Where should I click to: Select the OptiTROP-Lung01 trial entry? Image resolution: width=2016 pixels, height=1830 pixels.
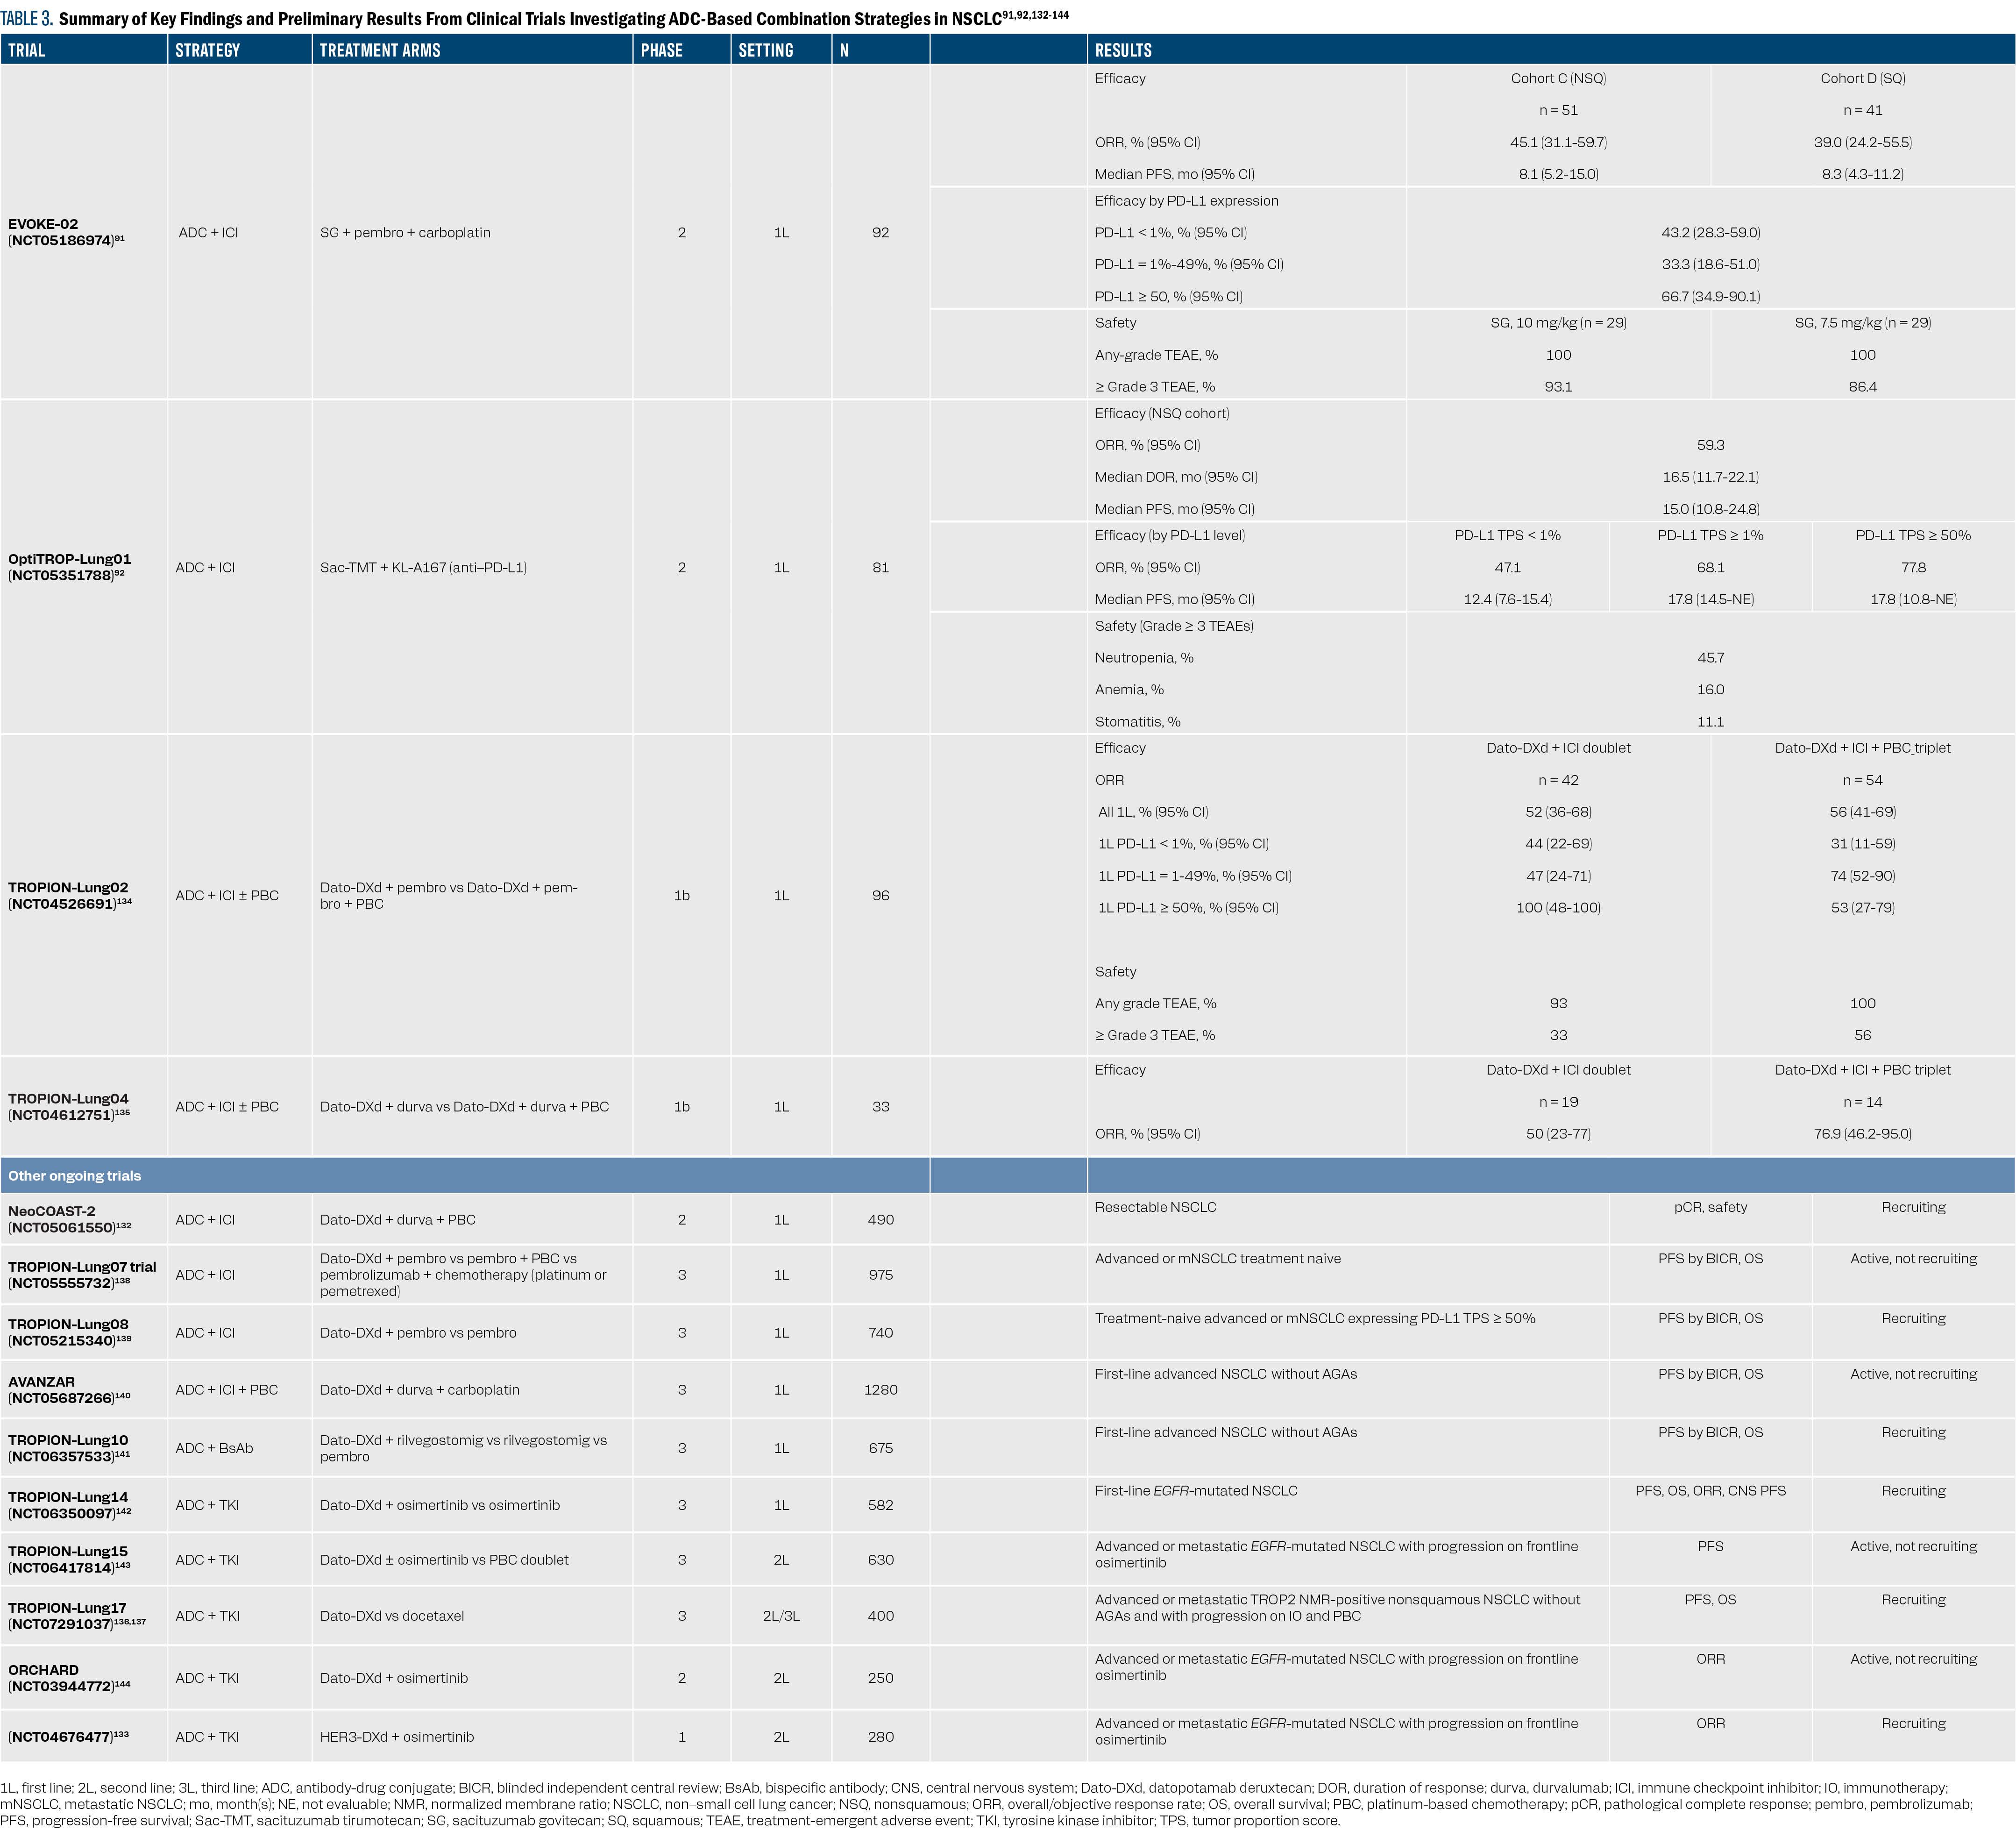click(69, 567)
